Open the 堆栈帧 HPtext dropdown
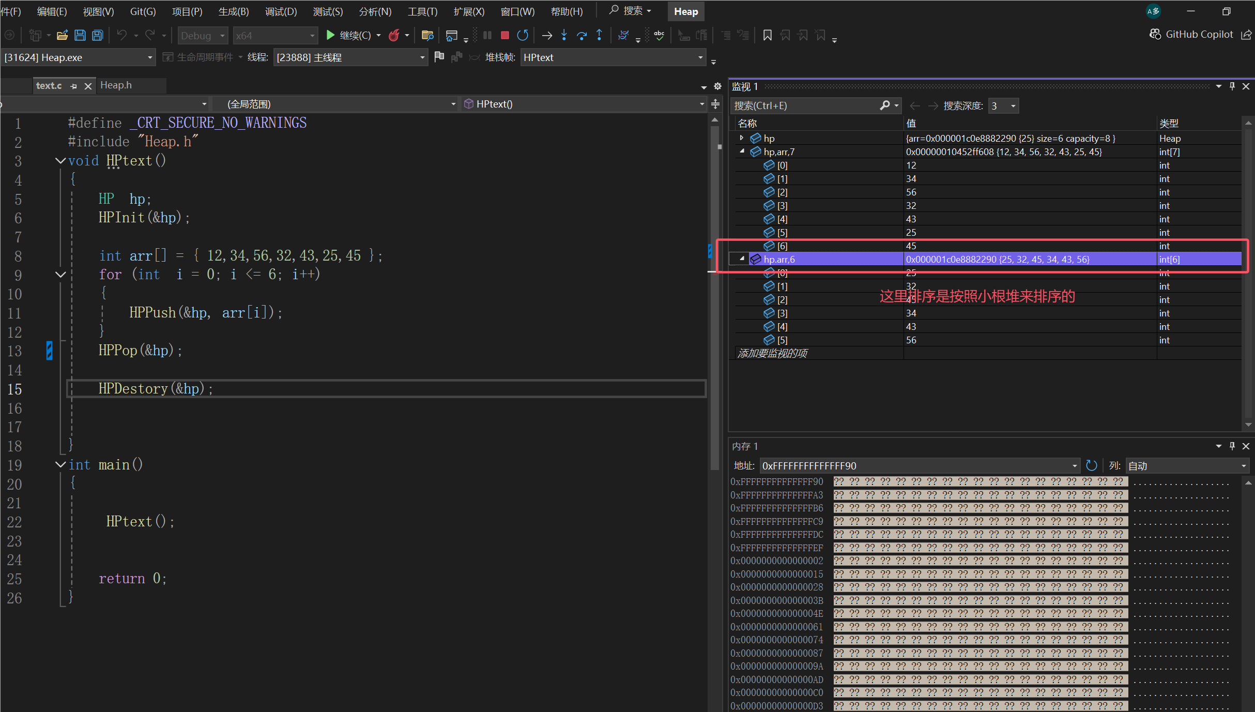The width and height of the screenshot is (1255, 712). click(x=700, y=57)
